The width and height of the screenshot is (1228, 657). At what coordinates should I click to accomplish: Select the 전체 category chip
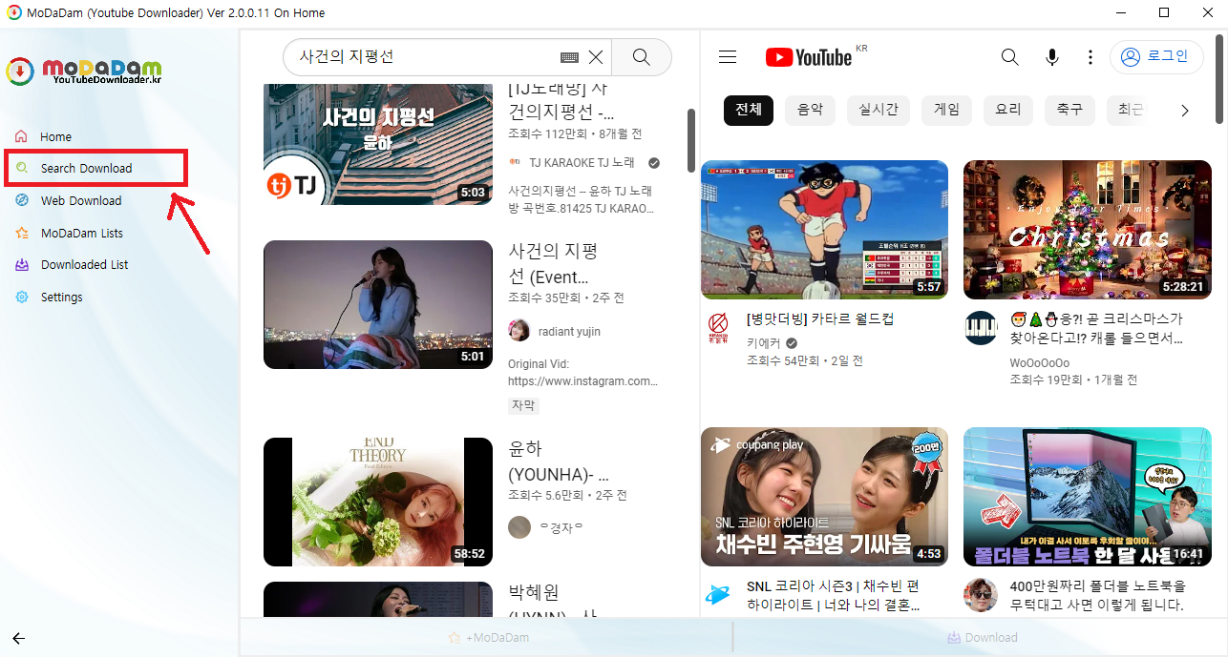click(x=749, y=110)
